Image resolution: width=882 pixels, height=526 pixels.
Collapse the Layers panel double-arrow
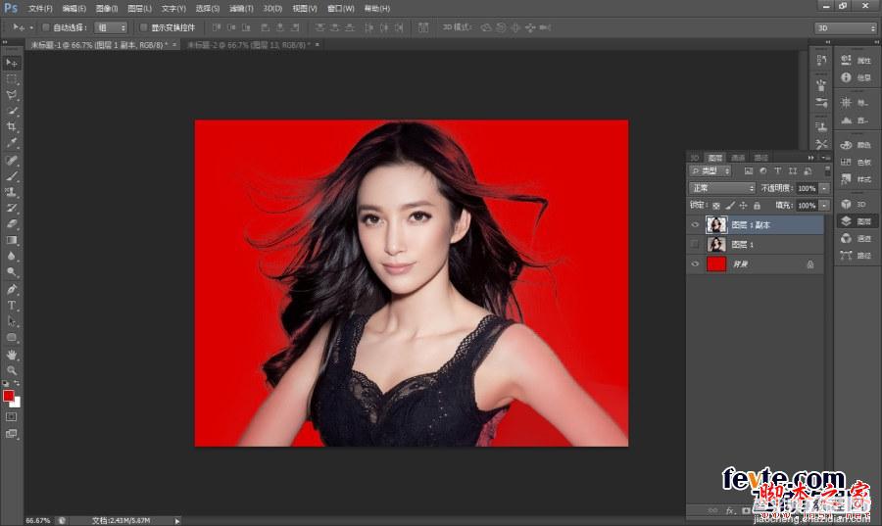(811, 158)
